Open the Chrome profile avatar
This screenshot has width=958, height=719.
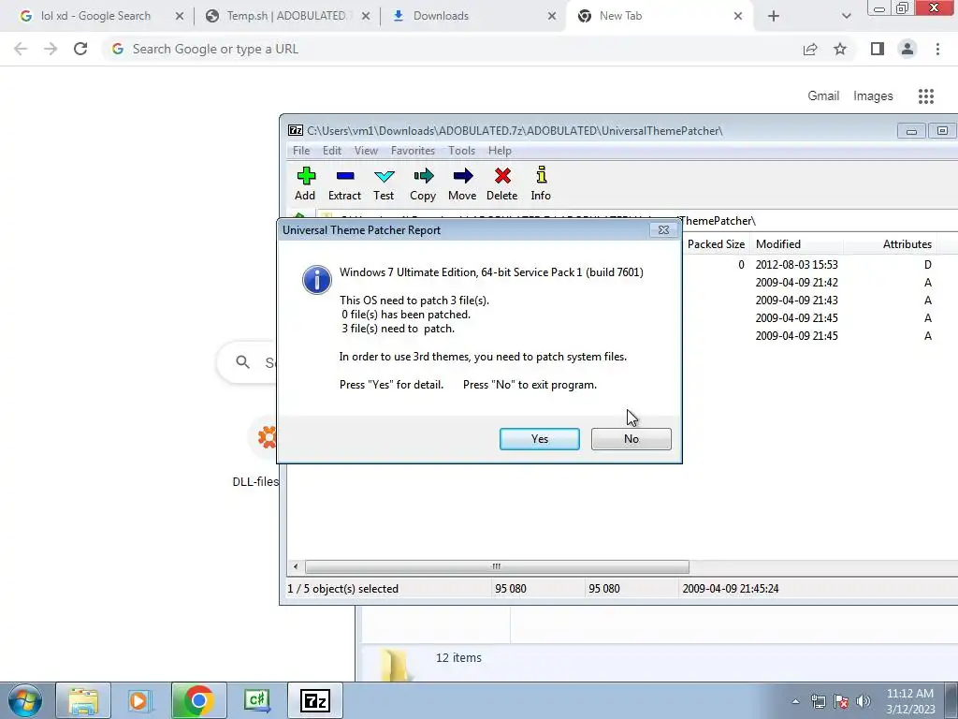(907, 49)
